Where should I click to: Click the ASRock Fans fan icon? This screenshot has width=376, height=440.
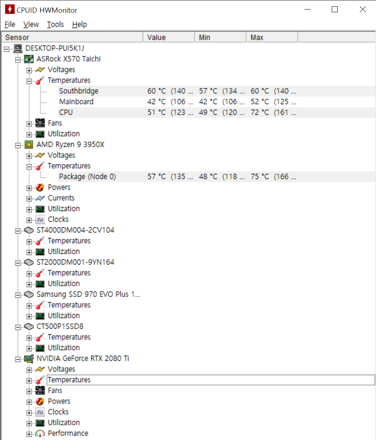click(40, 123)
